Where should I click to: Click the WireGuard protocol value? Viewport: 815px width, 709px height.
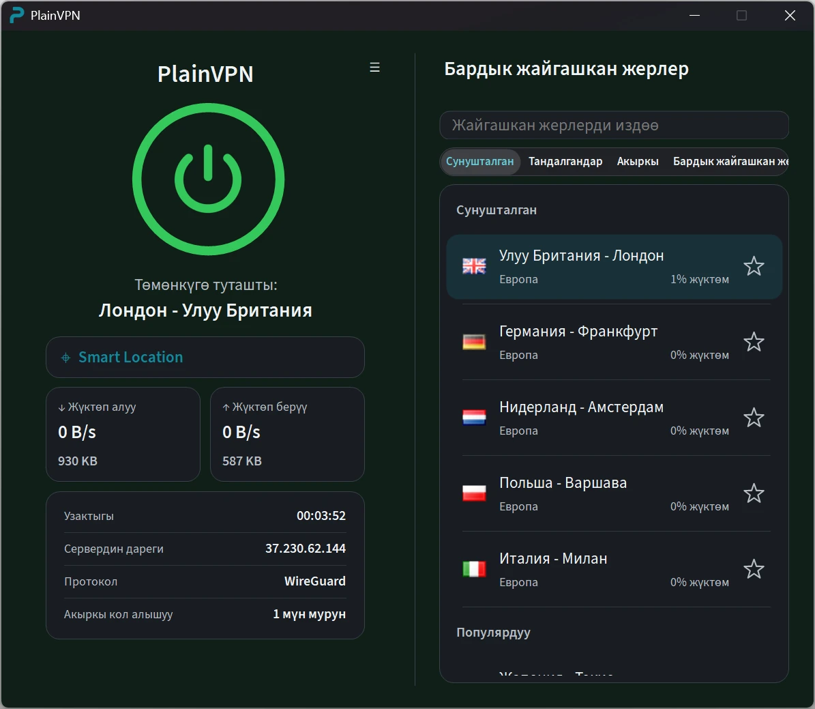click(314, 581)
